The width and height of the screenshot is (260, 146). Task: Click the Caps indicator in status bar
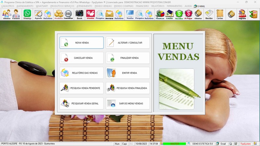tap(124, 144)
